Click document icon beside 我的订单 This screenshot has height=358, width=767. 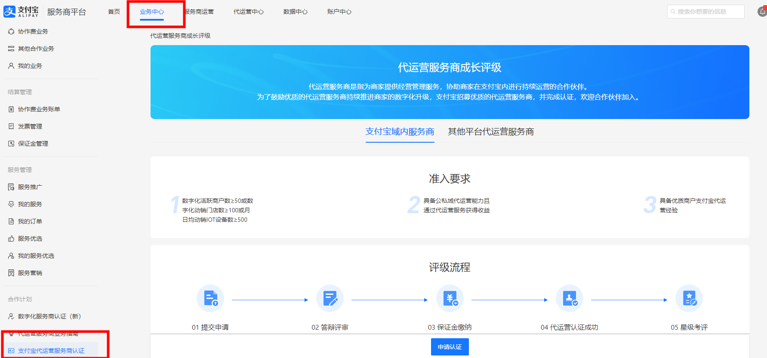(11, 221)
